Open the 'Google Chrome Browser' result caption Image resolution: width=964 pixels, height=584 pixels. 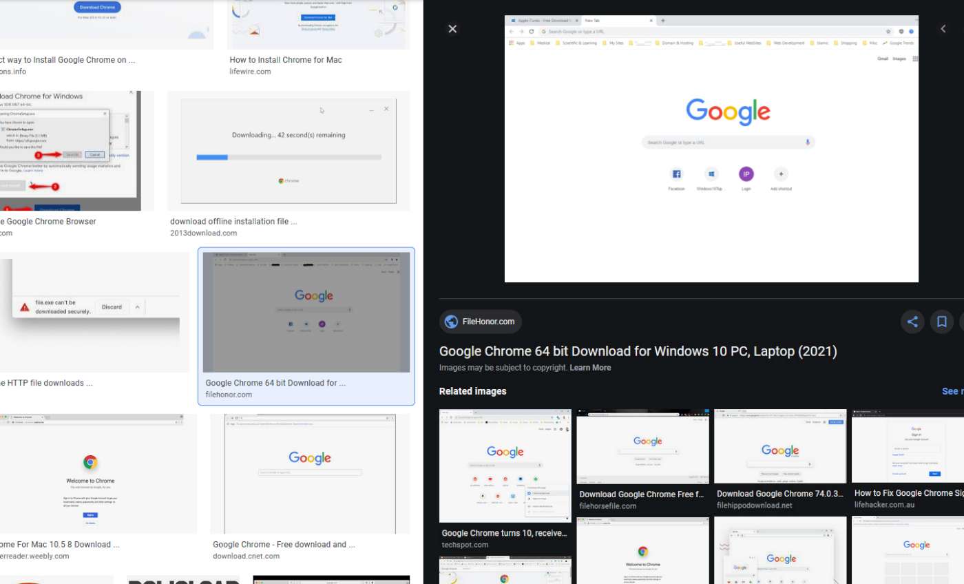(x=48, y=222)
